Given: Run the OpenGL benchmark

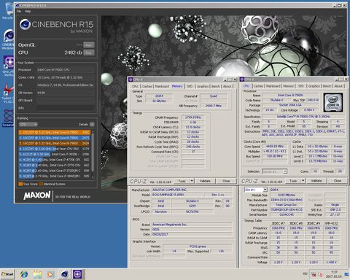Looking at the screenshot, I should pyautogui.click(x=89, y=45).
